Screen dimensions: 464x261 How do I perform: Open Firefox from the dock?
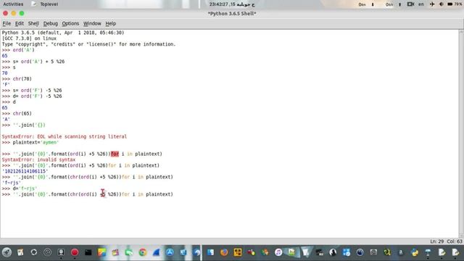[224, 252]
